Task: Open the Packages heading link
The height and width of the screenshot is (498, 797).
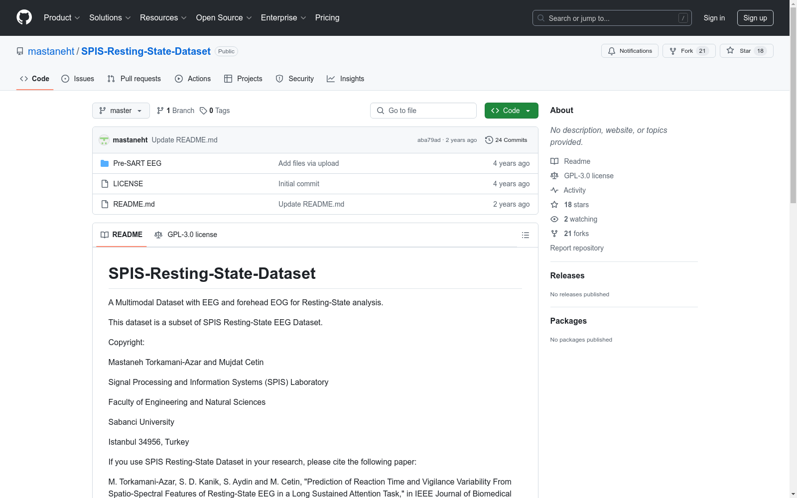Action: pos(568,321)
